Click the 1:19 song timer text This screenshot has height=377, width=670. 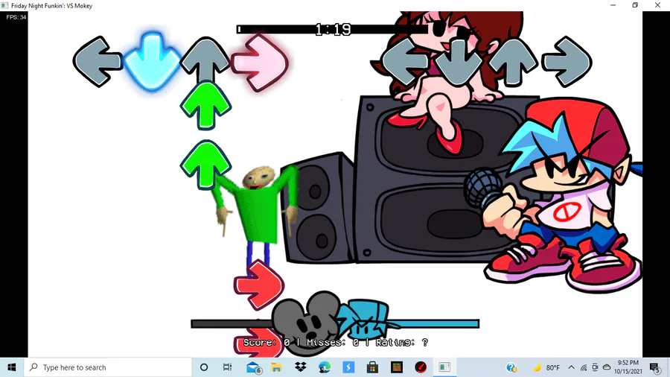[x=333, y=30]
